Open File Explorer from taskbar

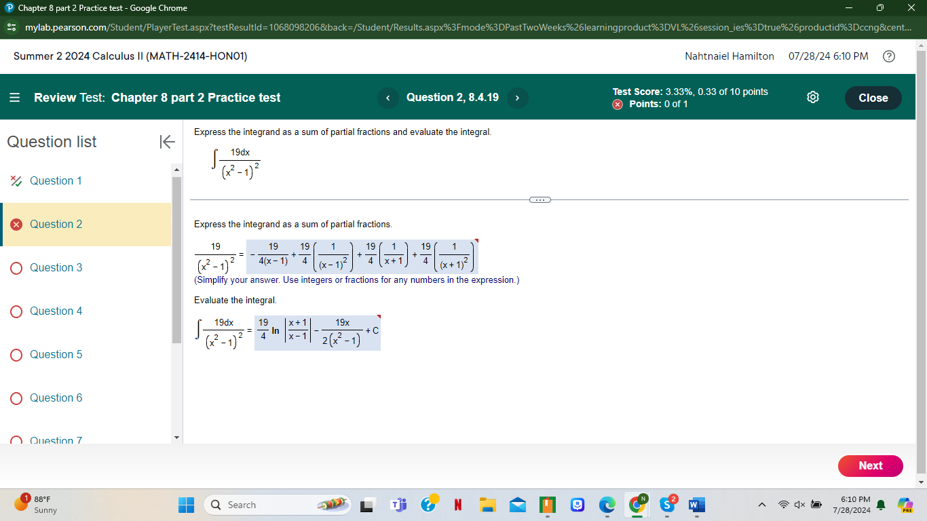coord(488,505)
